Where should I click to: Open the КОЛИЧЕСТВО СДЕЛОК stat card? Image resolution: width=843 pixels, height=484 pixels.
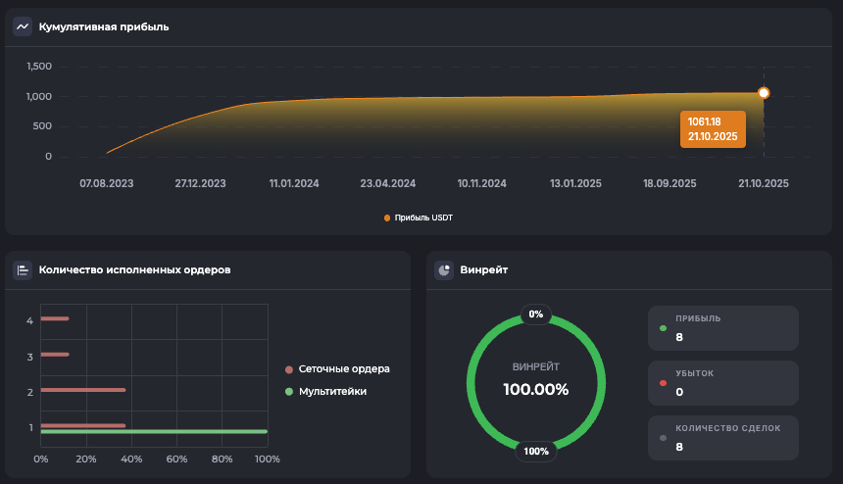722,438
